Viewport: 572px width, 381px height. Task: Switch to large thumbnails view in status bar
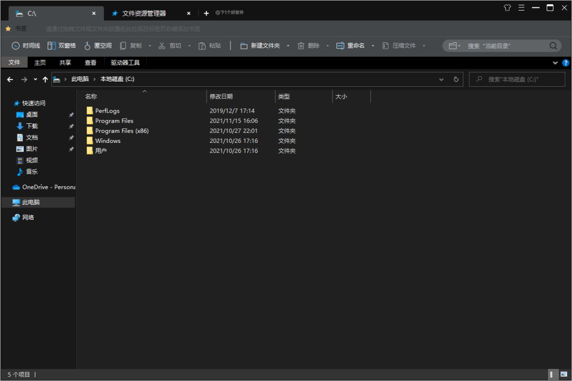click(x=563, y=374)
